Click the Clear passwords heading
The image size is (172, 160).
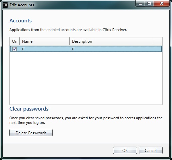pyautogui.click(x=29, y=109)
